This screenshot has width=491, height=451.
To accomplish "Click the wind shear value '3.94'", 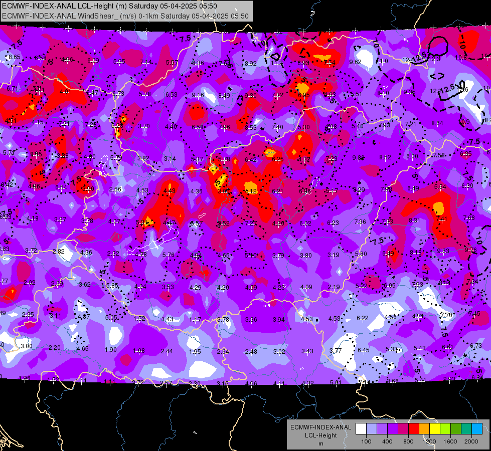I will click(x=279, y=320).
